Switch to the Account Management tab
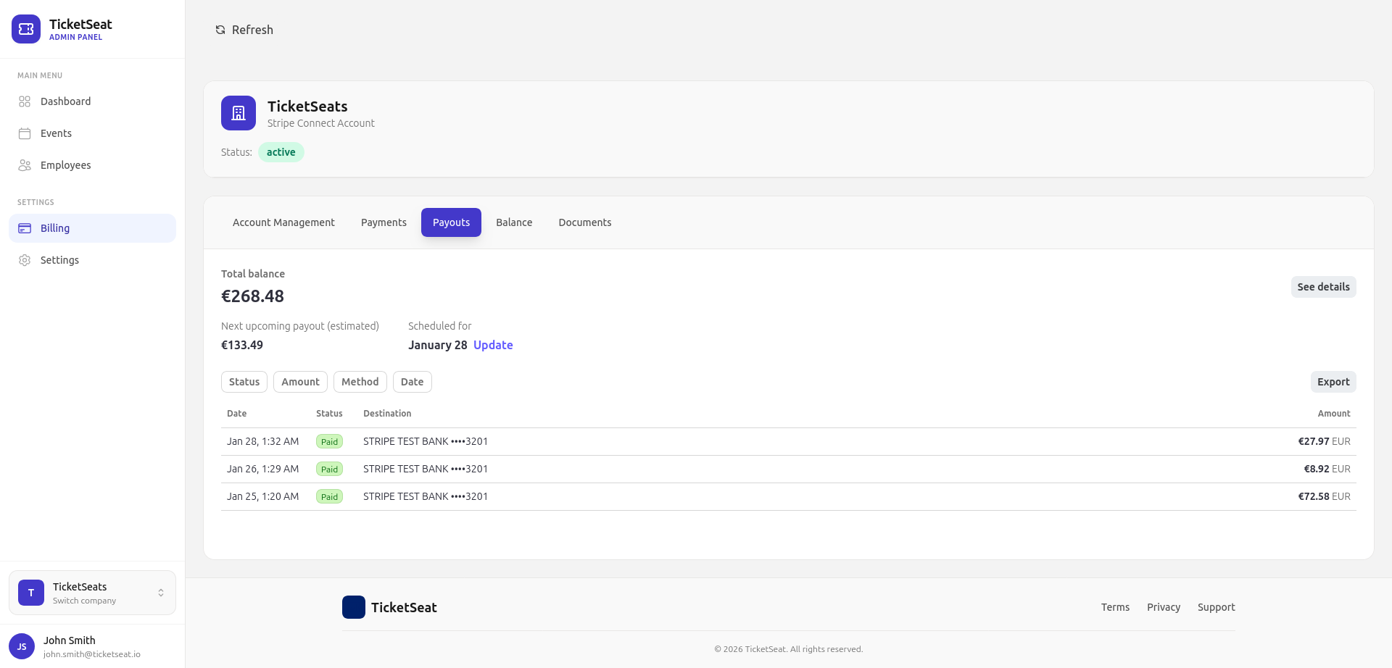Image resolution: width=1392 pixels, height=668 pixels. (283, 222)
